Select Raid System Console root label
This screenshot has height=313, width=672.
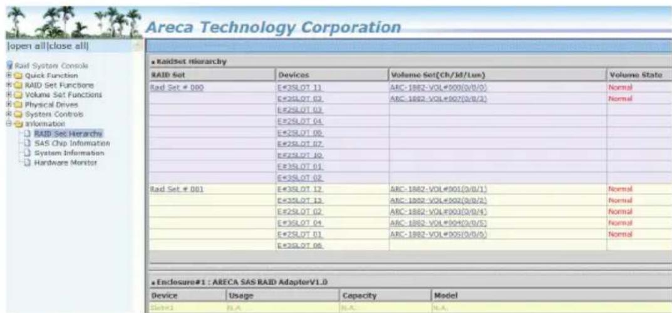point(51,66)
